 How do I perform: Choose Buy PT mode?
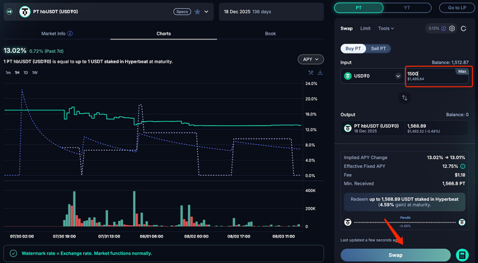[353, 49]
